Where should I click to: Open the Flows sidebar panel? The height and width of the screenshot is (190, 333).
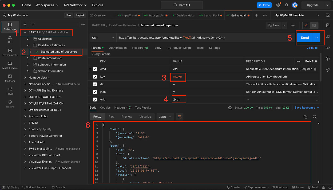tap(10, 91)
